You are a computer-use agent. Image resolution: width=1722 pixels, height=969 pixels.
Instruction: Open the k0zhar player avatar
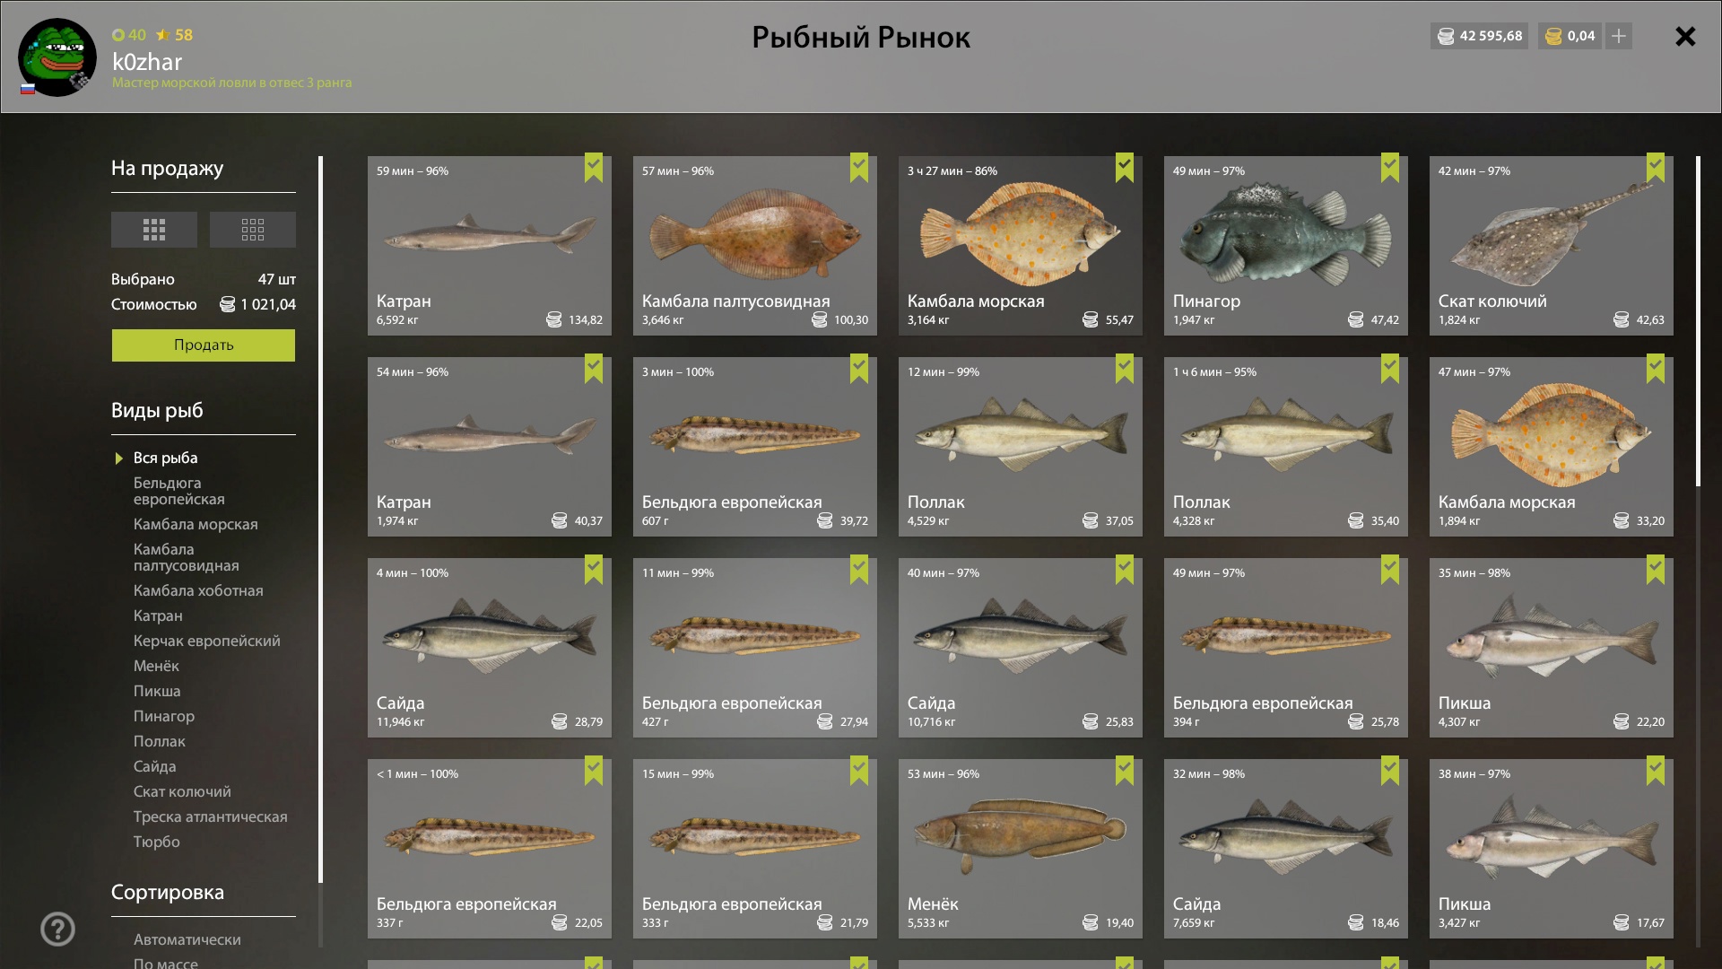pos(57,57)
